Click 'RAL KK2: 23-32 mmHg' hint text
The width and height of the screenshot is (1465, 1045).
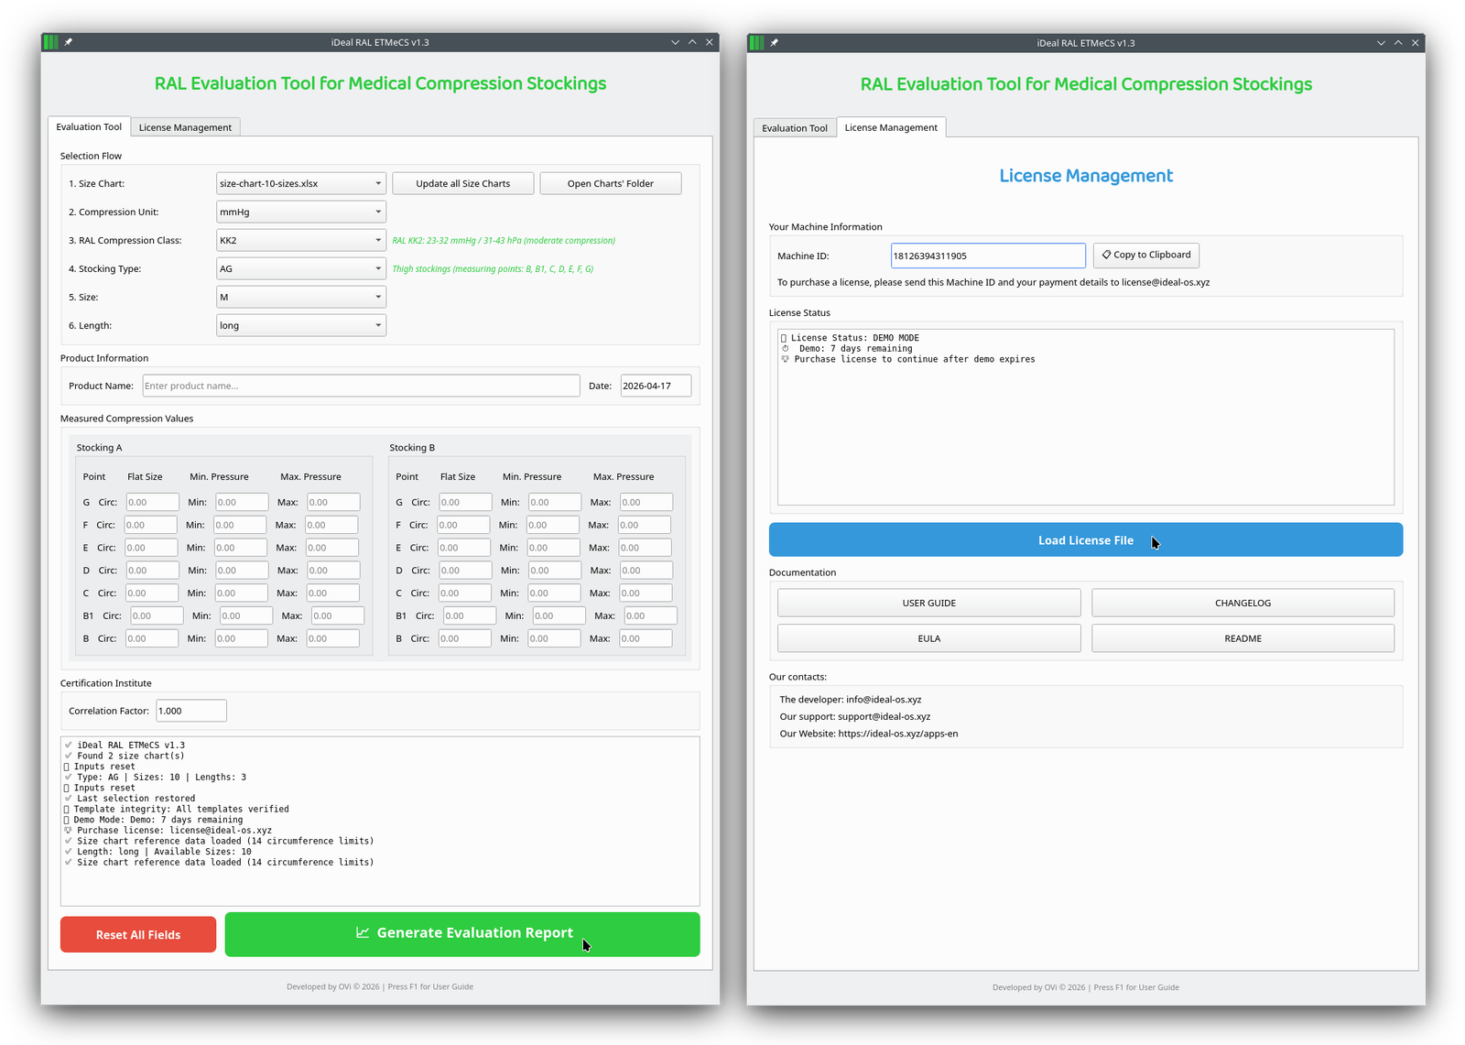coord(504,241)
